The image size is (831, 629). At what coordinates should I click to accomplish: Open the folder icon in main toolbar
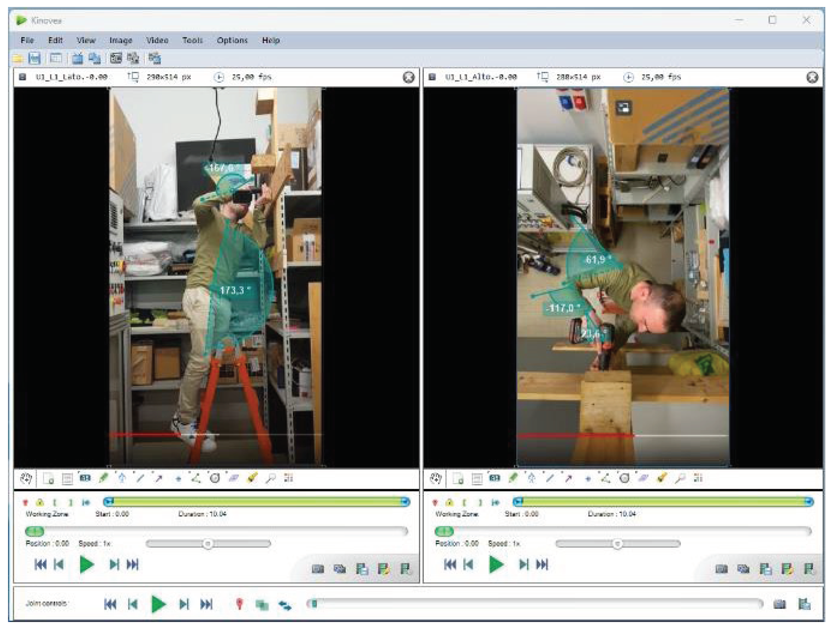pyautogui.click(x=18, y=59)
